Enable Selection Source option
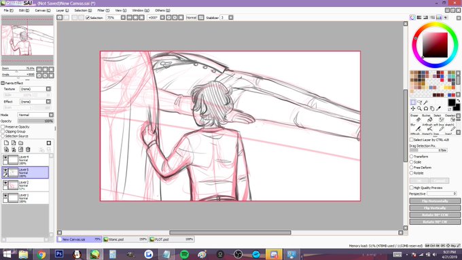 [3, 136]
